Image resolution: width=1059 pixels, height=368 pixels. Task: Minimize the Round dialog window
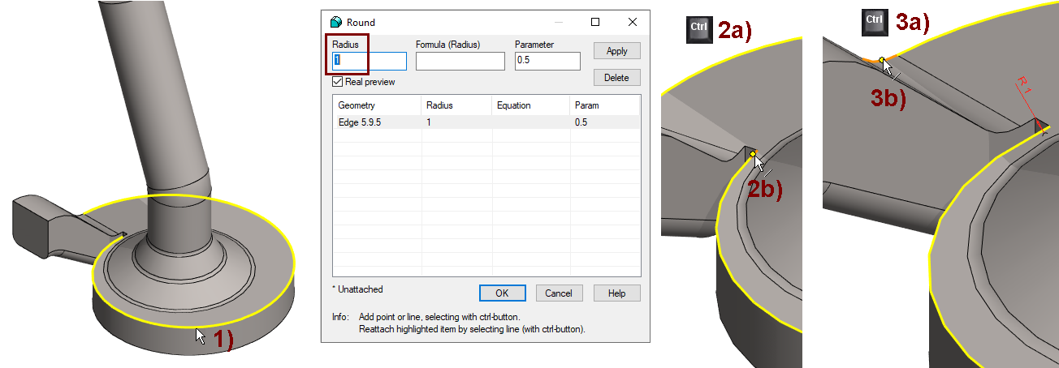[x=558, y=22]
